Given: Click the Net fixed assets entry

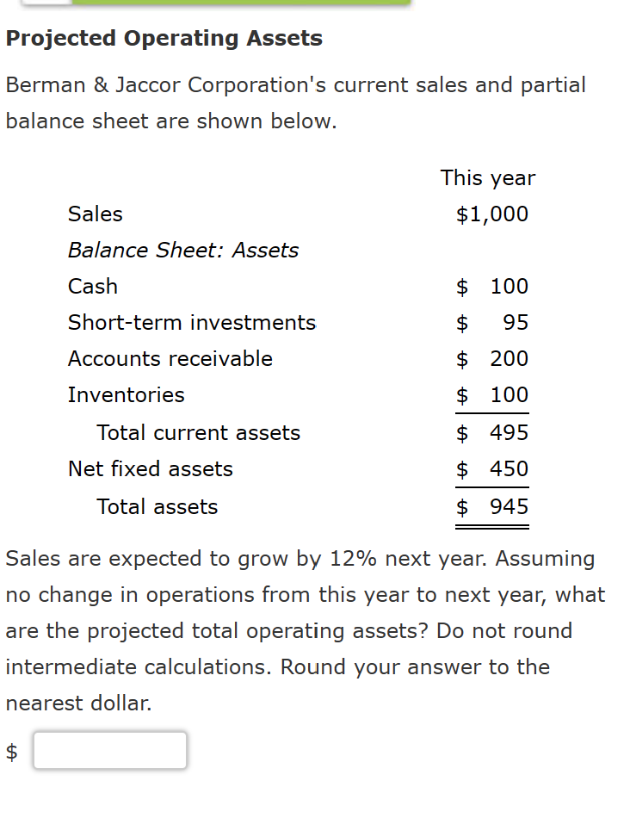Looking at the screenshot, I should click(x=150, y=468).
